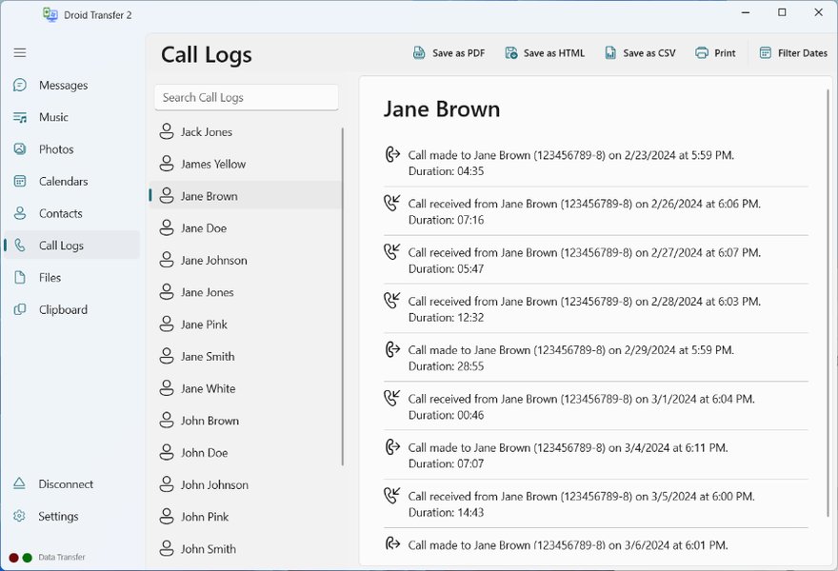
Task: Click the Save as HTML button
Action: [x=545, y=53]
